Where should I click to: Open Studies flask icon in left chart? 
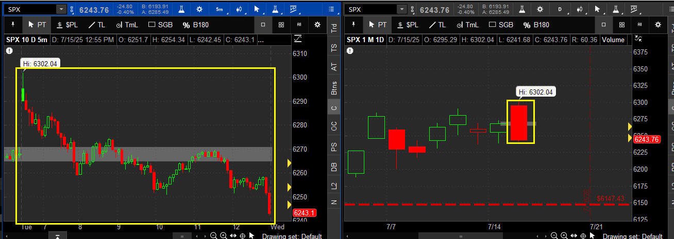181,9
